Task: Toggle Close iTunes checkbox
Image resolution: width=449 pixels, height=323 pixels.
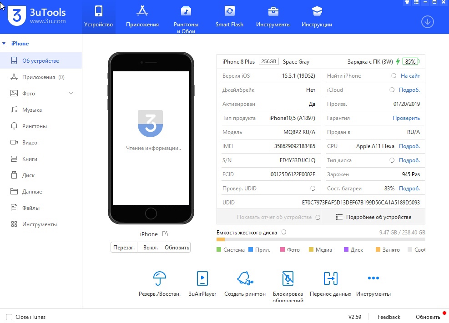Action: (x=9, y=317)
